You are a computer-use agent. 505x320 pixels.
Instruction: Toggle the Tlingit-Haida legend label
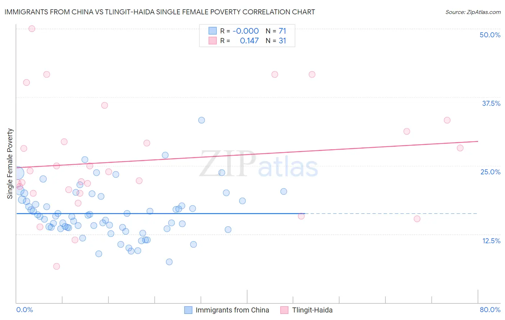click(312, 310)
